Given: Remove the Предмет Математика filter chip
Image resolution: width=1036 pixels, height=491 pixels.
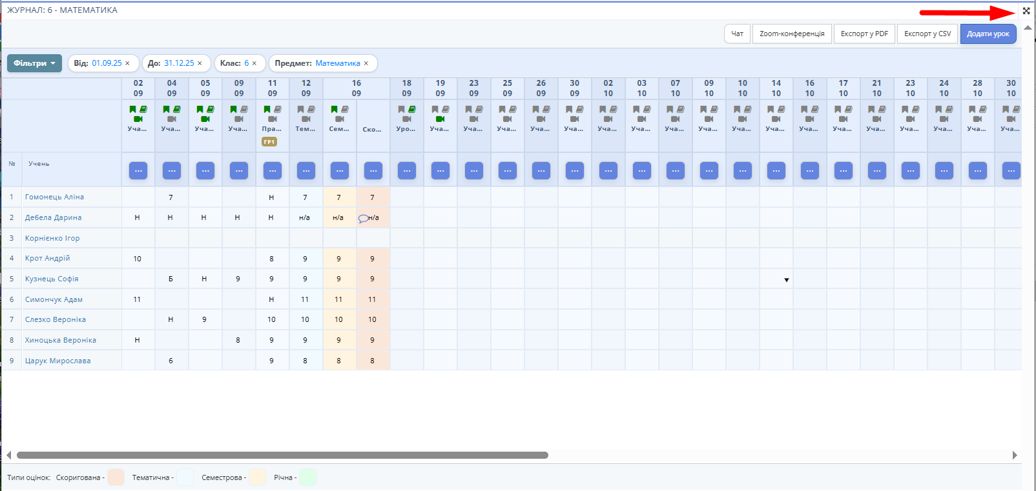Looking at the screenshot, I should point(366,63).
